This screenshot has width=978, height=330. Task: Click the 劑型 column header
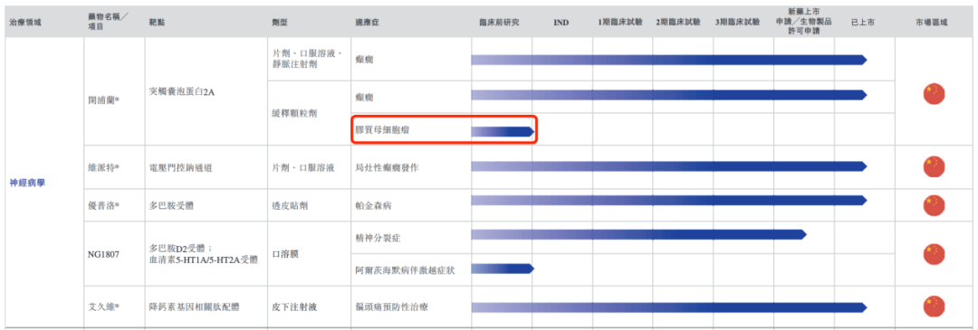pyautogui.click(x=281, y=23)
